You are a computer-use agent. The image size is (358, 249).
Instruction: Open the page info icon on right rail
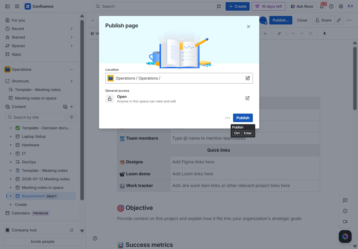tap(345, 211)
